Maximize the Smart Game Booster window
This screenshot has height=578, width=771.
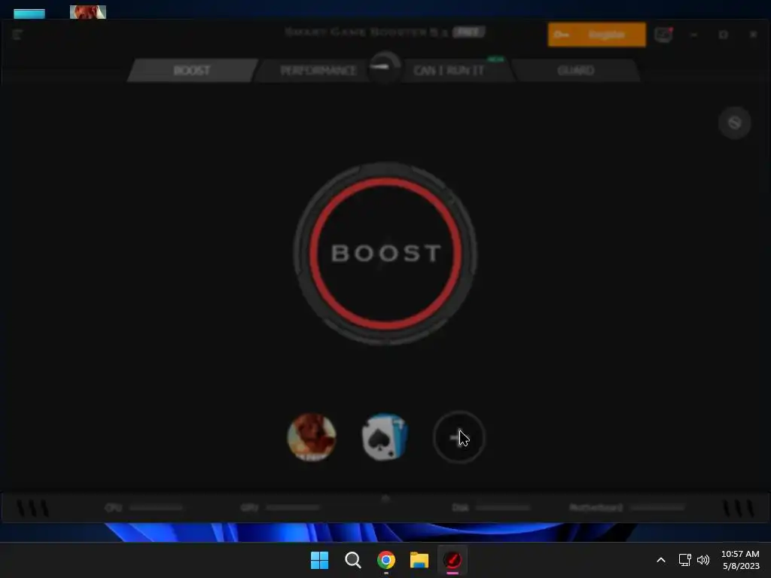(x=724, y=35)
